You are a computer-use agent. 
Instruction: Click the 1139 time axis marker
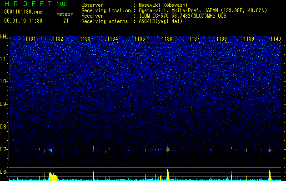point(249,39)
